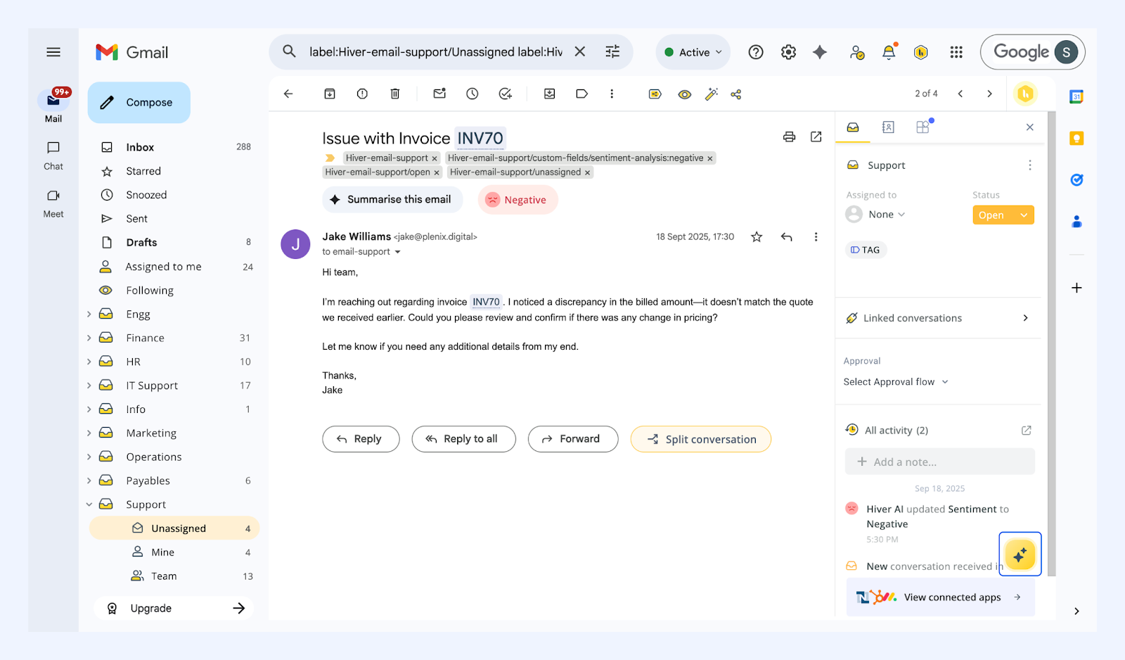Go back to the conversation list
This screenshot has width=1125, height=660.
coord(288,94)
